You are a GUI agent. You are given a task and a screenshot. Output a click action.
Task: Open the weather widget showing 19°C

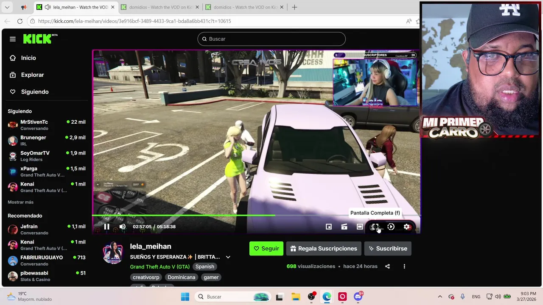30,297
